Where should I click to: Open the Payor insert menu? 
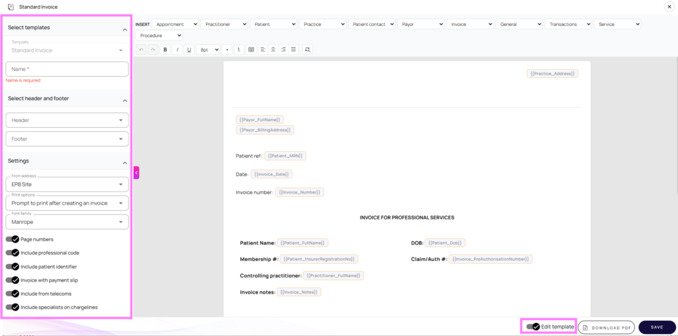click(420, 25)
